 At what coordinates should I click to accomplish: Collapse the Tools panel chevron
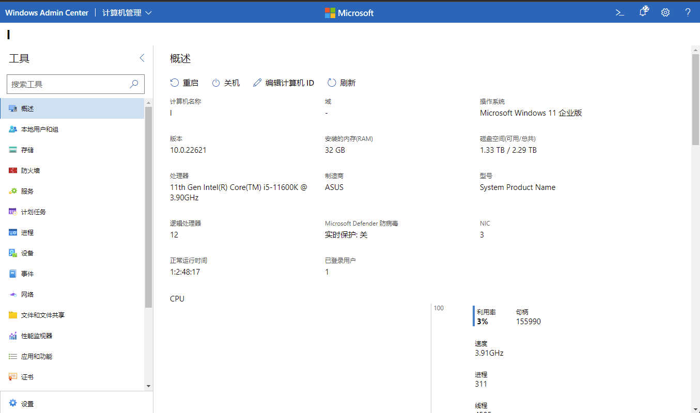[x=142, y=58]
